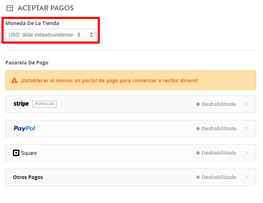Expand Otros Pagos chevron arrow

coord(246,177)
